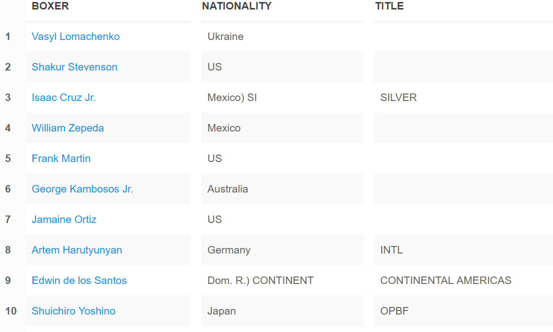The width and height of the screenshot is (553, 332).
Task: Click the CONTINENTAL AMERICAS title cell
Action: click(445, 280)
